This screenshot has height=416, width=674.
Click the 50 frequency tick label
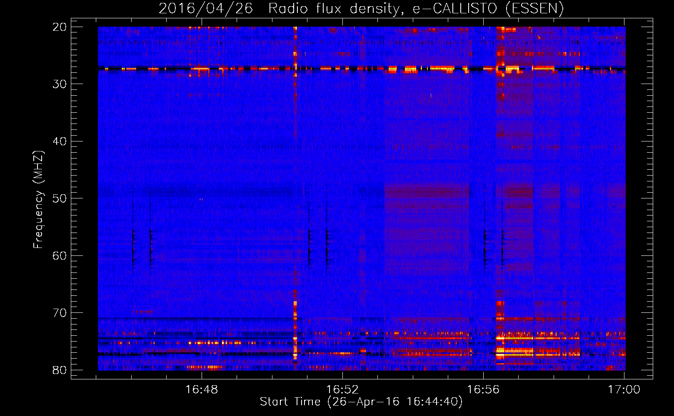(60, 198)
